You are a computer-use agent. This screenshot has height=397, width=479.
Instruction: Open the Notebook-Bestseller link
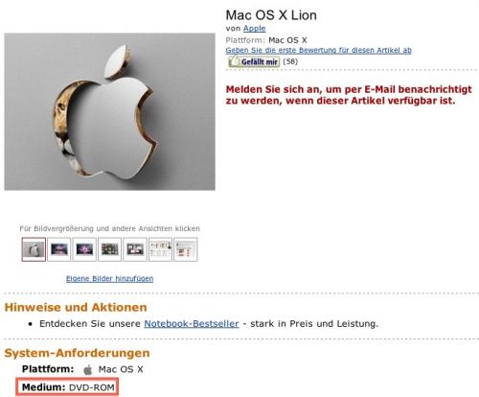tap(192, 323)
